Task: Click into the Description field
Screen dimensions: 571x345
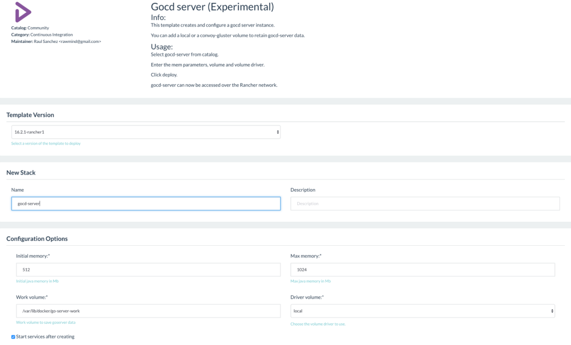Action: pos(424,203)
